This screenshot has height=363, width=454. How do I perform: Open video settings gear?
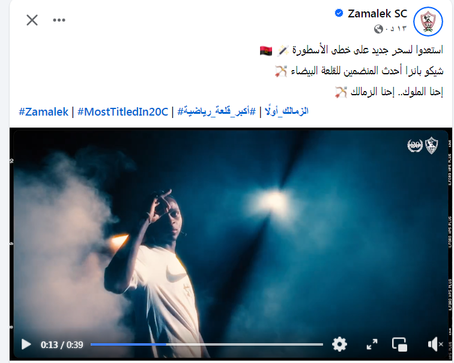(339, 344)
